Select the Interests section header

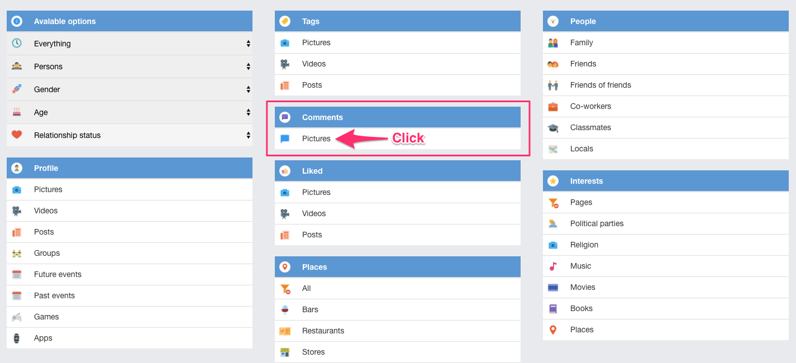click(665, 181)
